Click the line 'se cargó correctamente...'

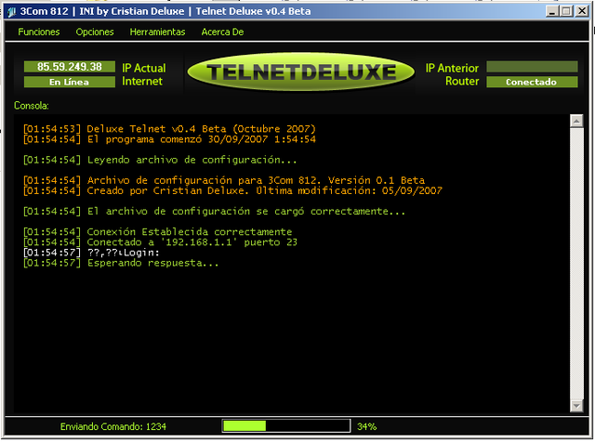tap(214, 211)
